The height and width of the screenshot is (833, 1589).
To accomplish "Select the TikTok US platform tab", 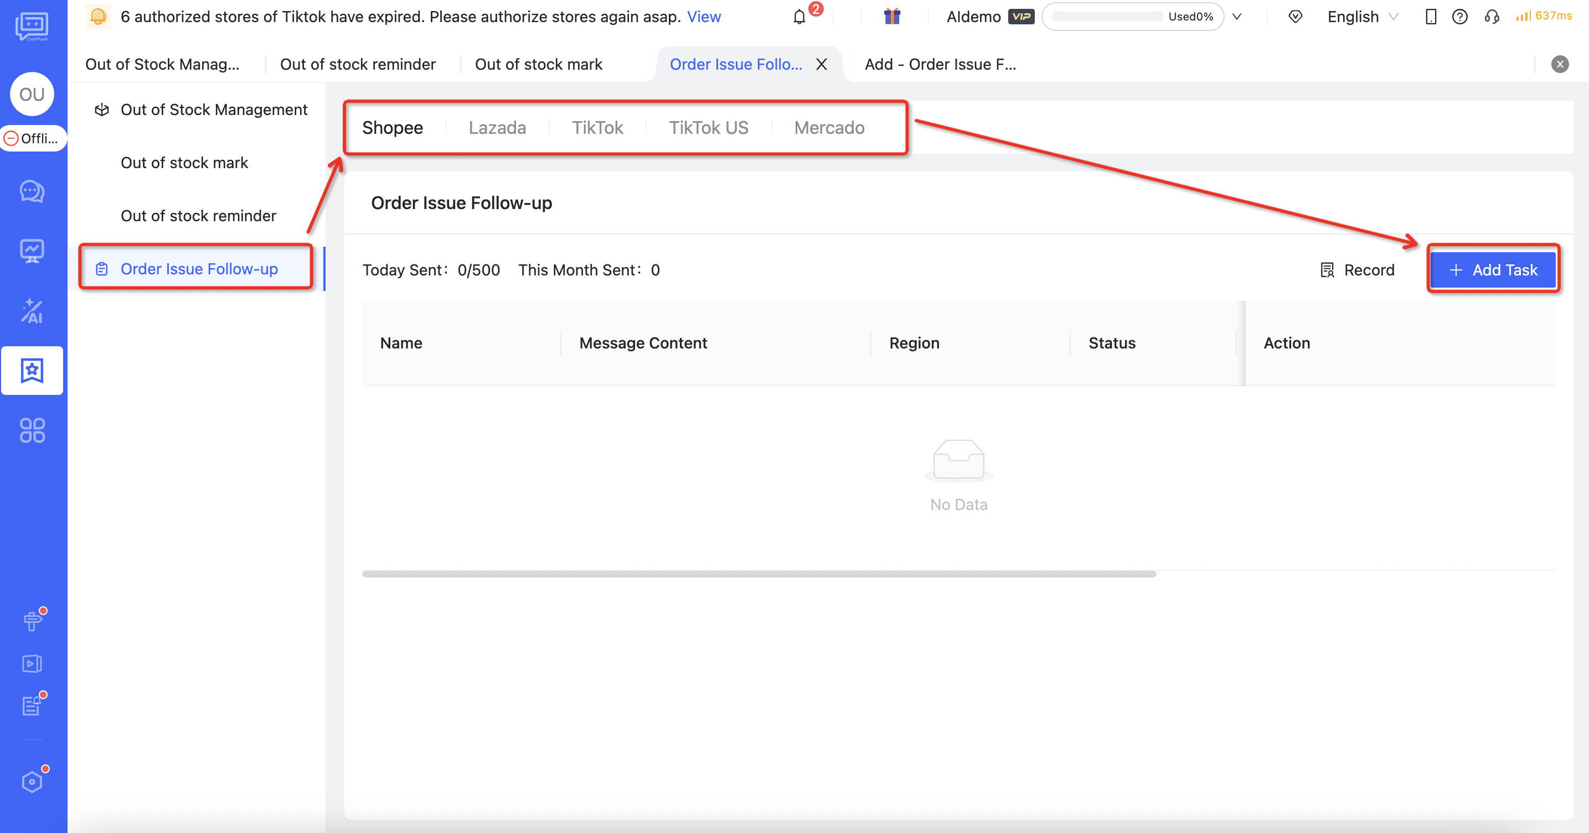I will tap(709, 128).
